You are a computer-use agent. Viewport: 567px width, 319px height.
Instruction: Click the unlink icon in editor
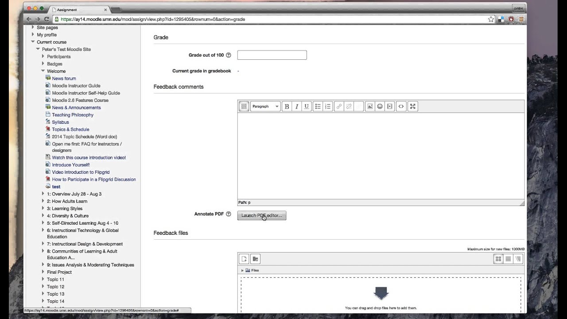(x=349, y=106)
